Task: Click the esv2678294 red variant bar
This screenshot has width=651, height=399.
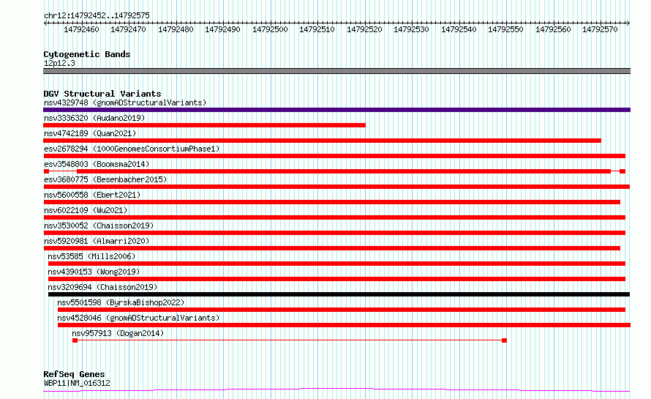Action: pos(334,156)
